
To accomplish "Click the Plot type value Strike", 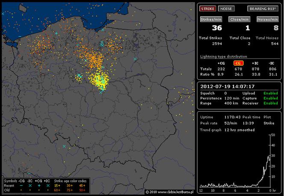I will (x=269, y=123).
